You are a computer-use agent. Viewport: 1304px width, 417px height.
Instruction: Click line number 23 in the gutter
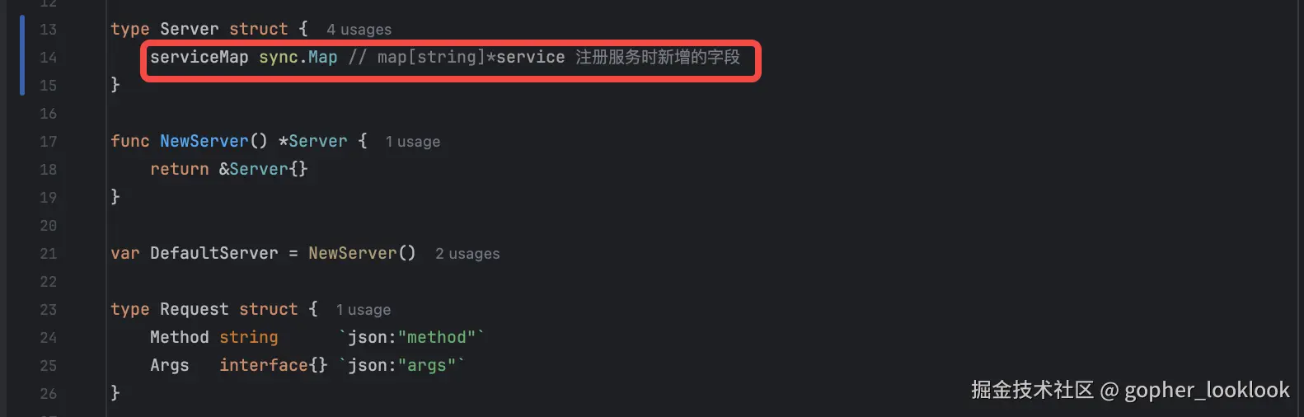48,310
